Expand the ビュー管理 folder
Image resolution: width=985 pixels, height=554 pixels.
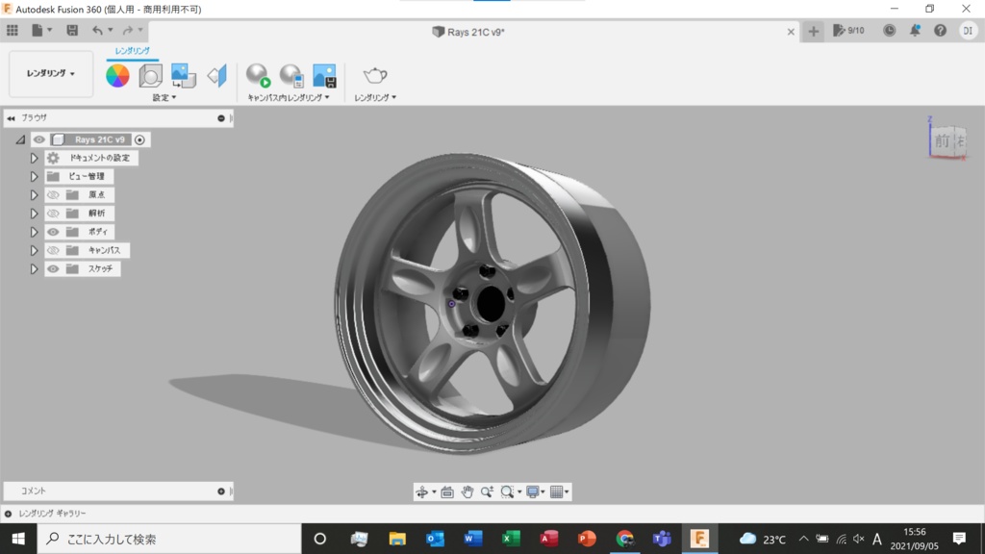point(34,177)
